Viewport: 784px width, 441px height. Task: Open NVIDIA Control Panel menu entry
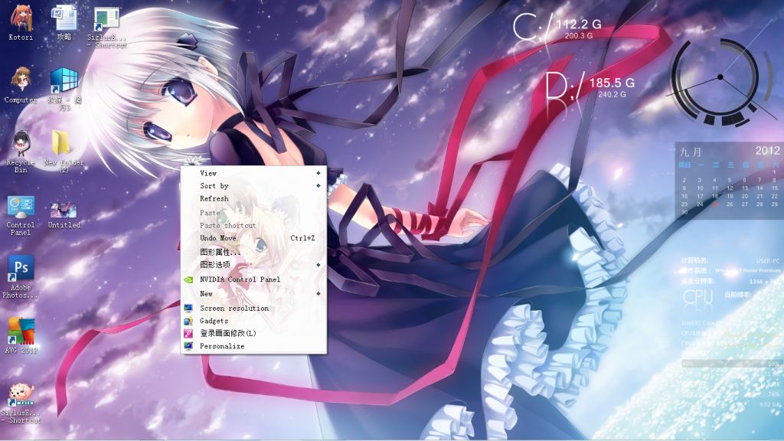(240, 279)
